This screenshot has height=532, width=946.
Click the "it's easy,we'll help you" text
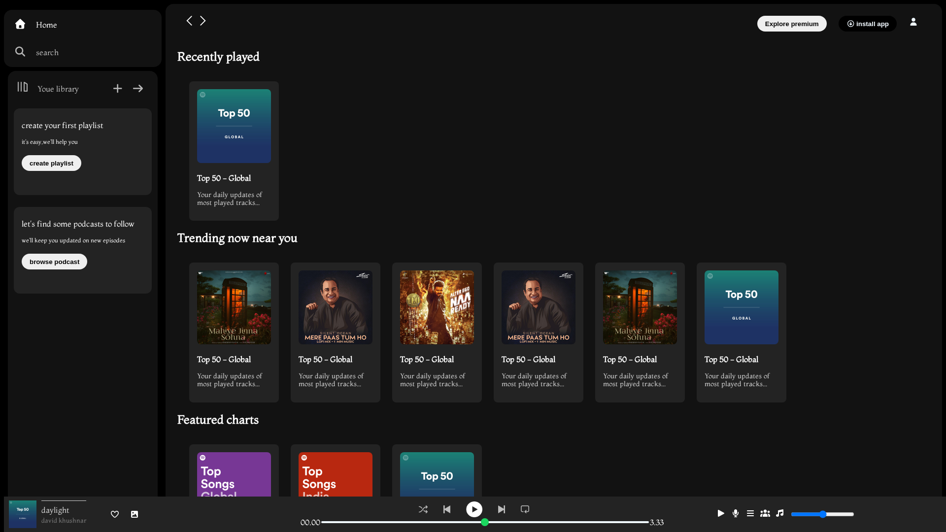tap(50, 142)
